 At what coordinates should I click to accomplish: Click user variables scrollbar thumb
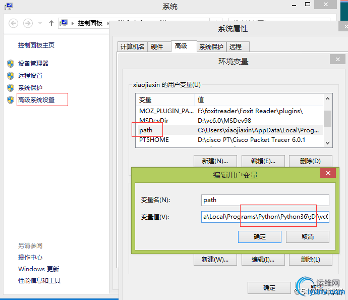pos(327,119)
